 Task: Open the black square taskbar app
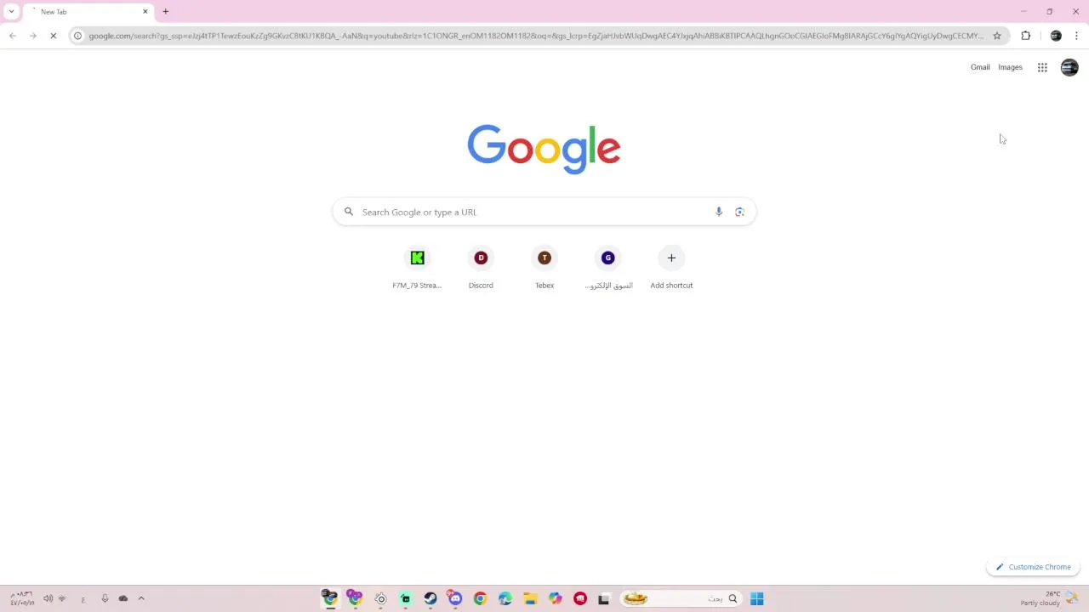(x=604, y=598)
